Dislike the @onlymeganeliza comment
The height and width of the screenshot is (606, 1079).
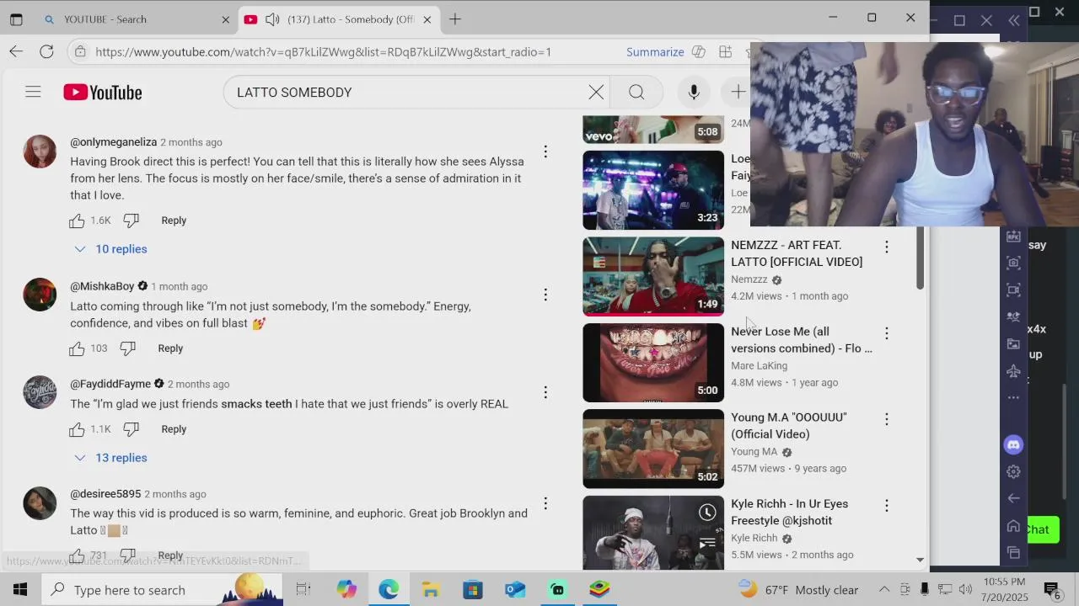[x=131, y=221]
